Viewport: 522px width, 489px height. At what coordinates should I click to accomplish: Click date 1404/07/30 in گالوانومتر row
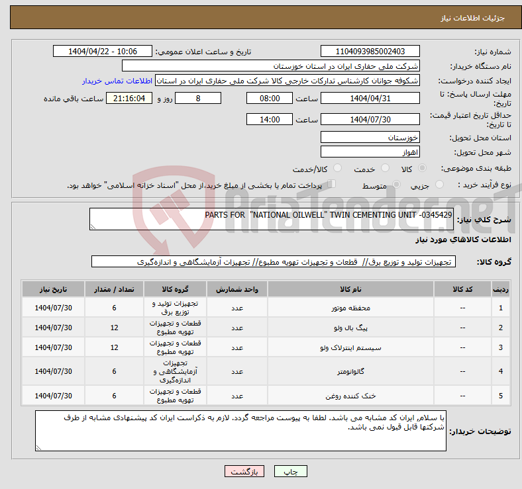(x=53, y=371)
